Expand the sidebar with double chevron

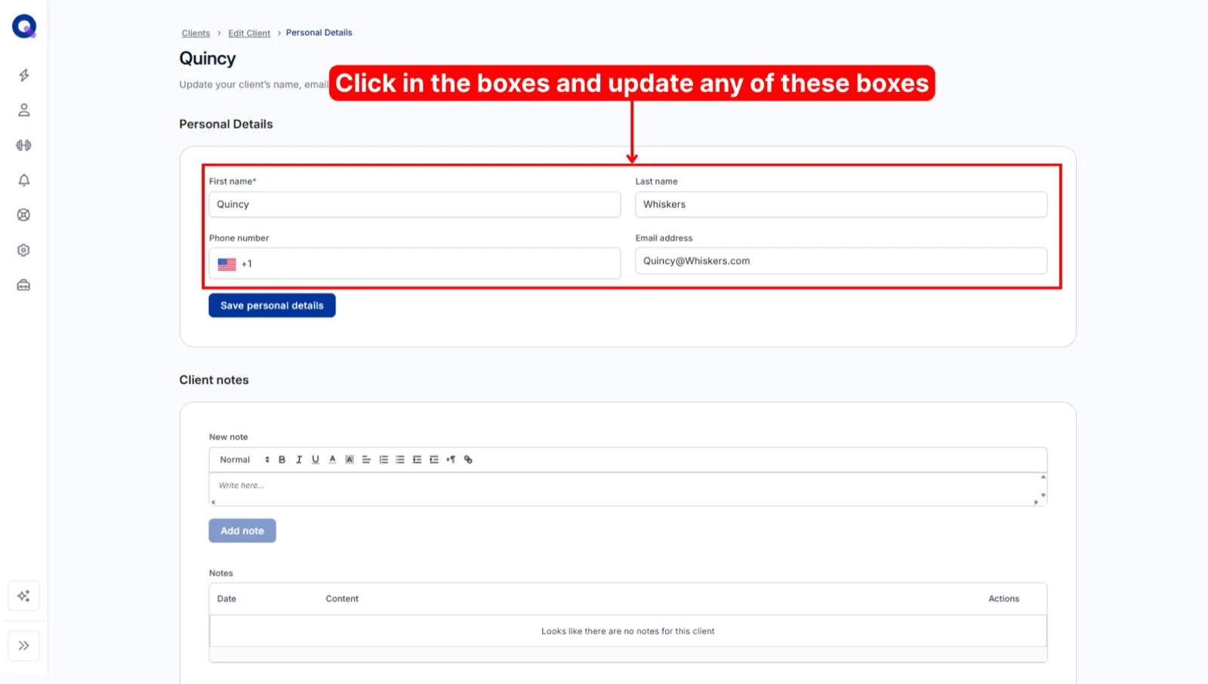pos(24,645)
